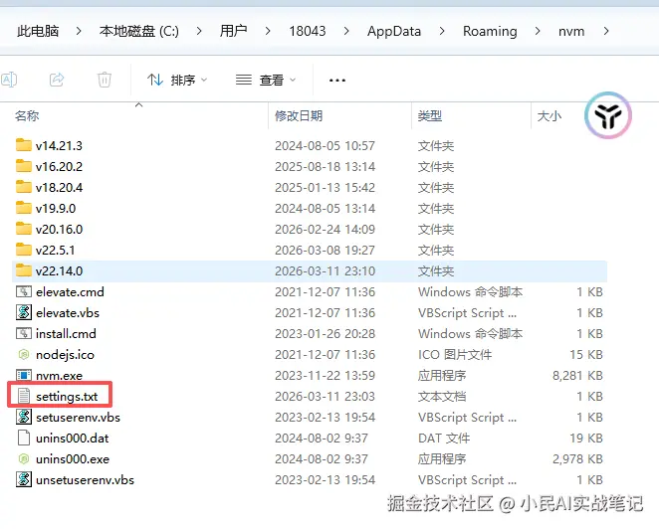659x529 pixels.
Task: Click the unins000.exe application icon
Action: click(24, 458)
